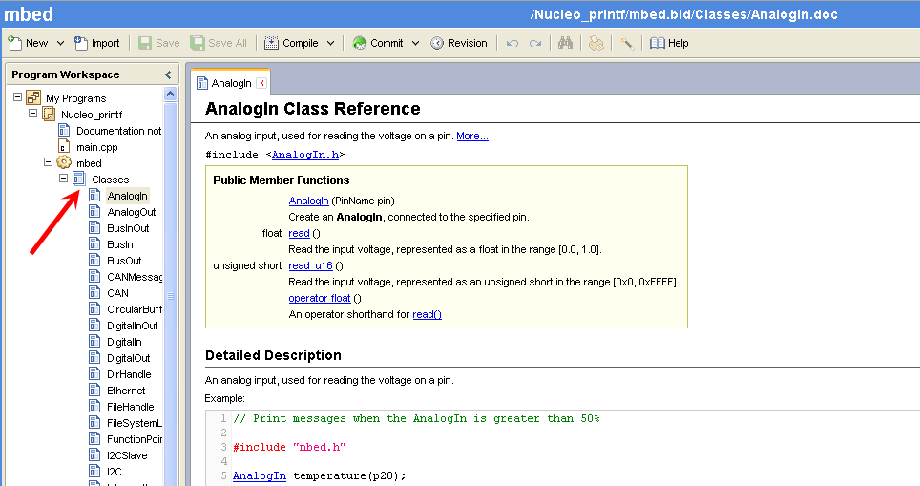
Task: Open the New dropdown arrow
Action: (60, 43)
